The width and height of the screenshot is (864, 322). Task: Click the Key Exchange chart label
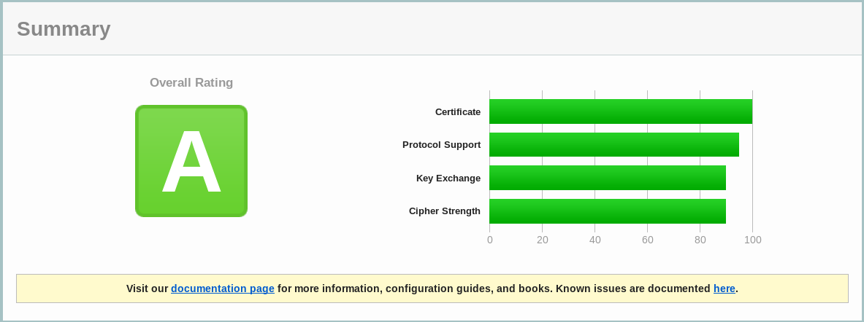448,178
